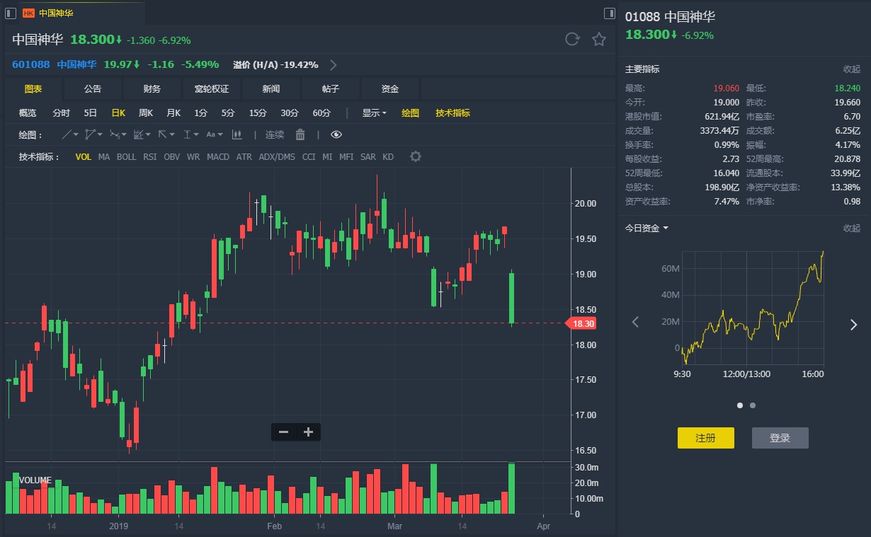Click the 注册 register button
871x537 pixels.
(x=705, y=438)
